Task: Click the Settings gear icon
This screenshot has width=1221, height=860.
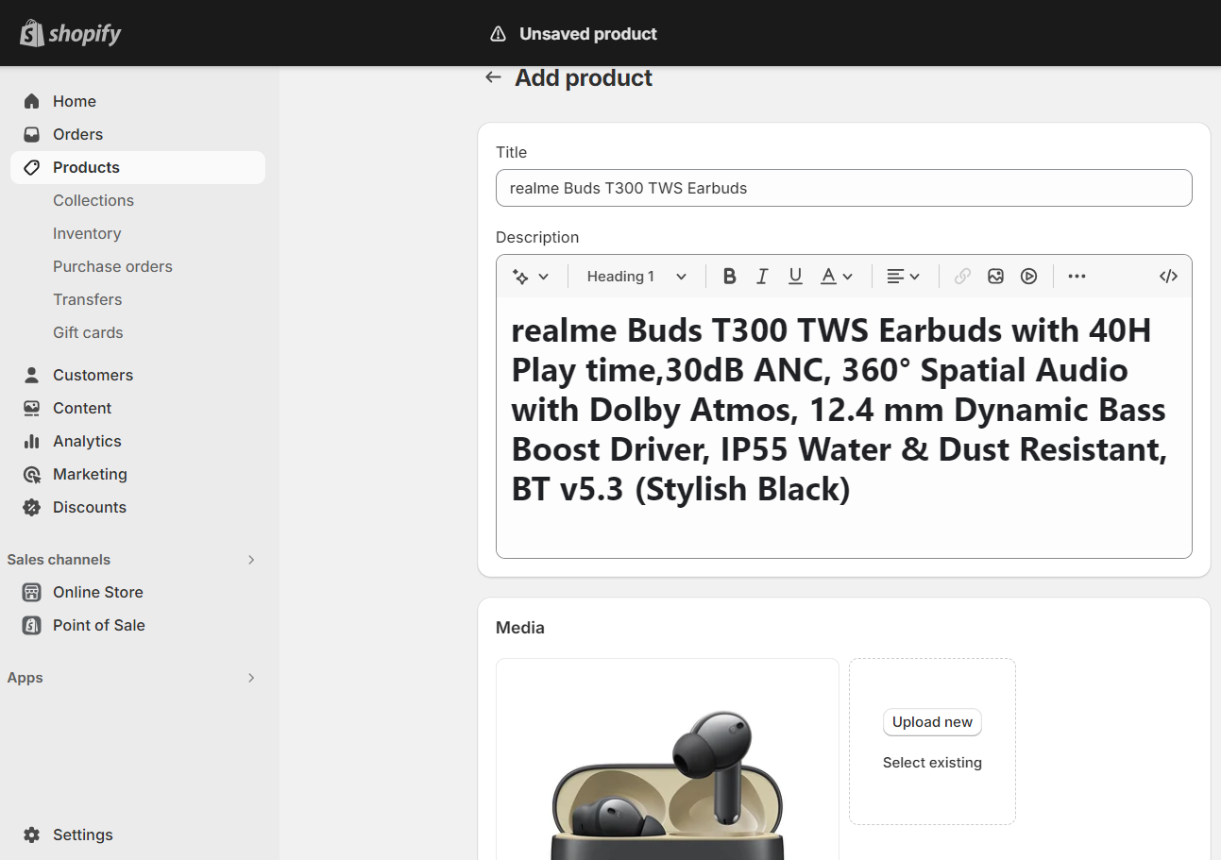Action: (32, 835)
